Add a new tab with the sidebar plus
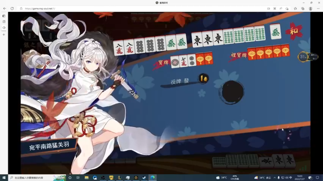 pos(4,35)
